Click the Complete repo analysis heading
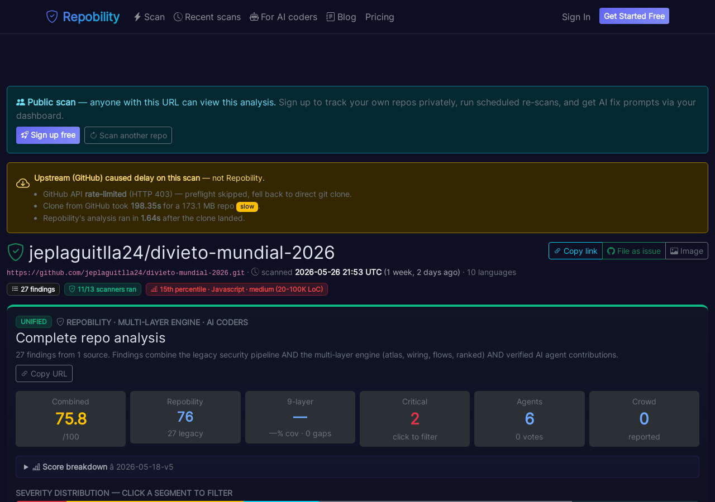The height and width of the screenshot is (502, 715). pos(90,338)
